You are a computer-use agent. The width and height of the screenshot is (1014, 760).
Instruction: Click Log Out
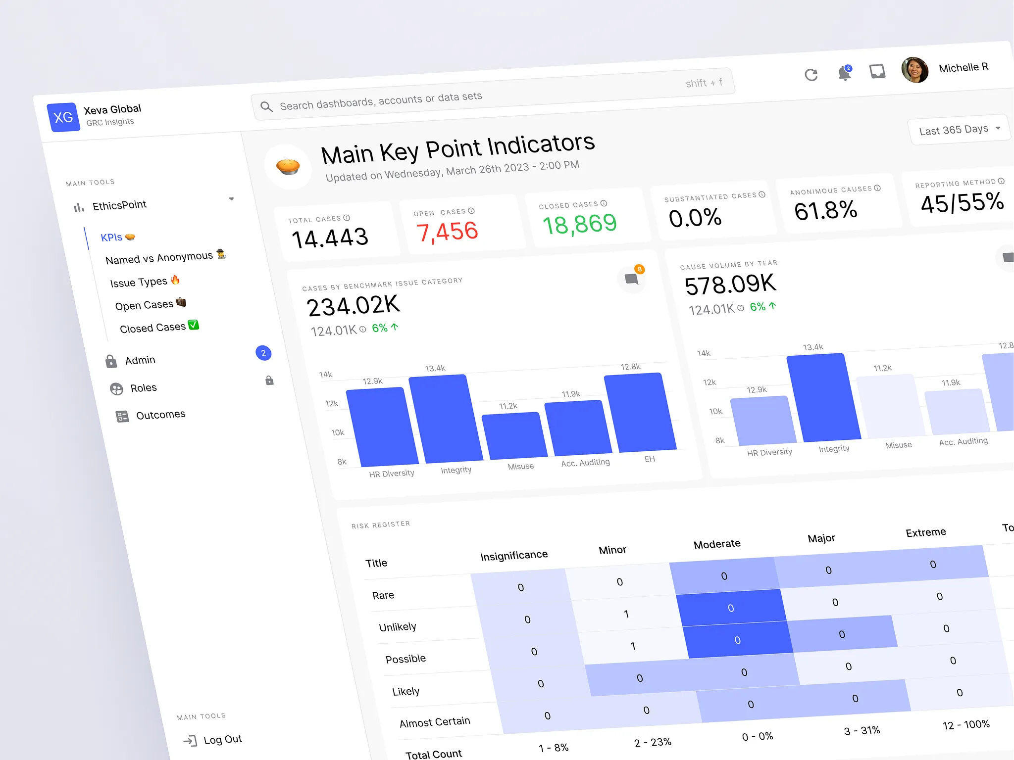pyautogui.click(x=222, y=740)
